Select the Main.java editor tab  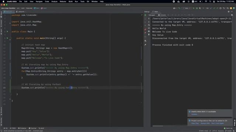point(9,12)
